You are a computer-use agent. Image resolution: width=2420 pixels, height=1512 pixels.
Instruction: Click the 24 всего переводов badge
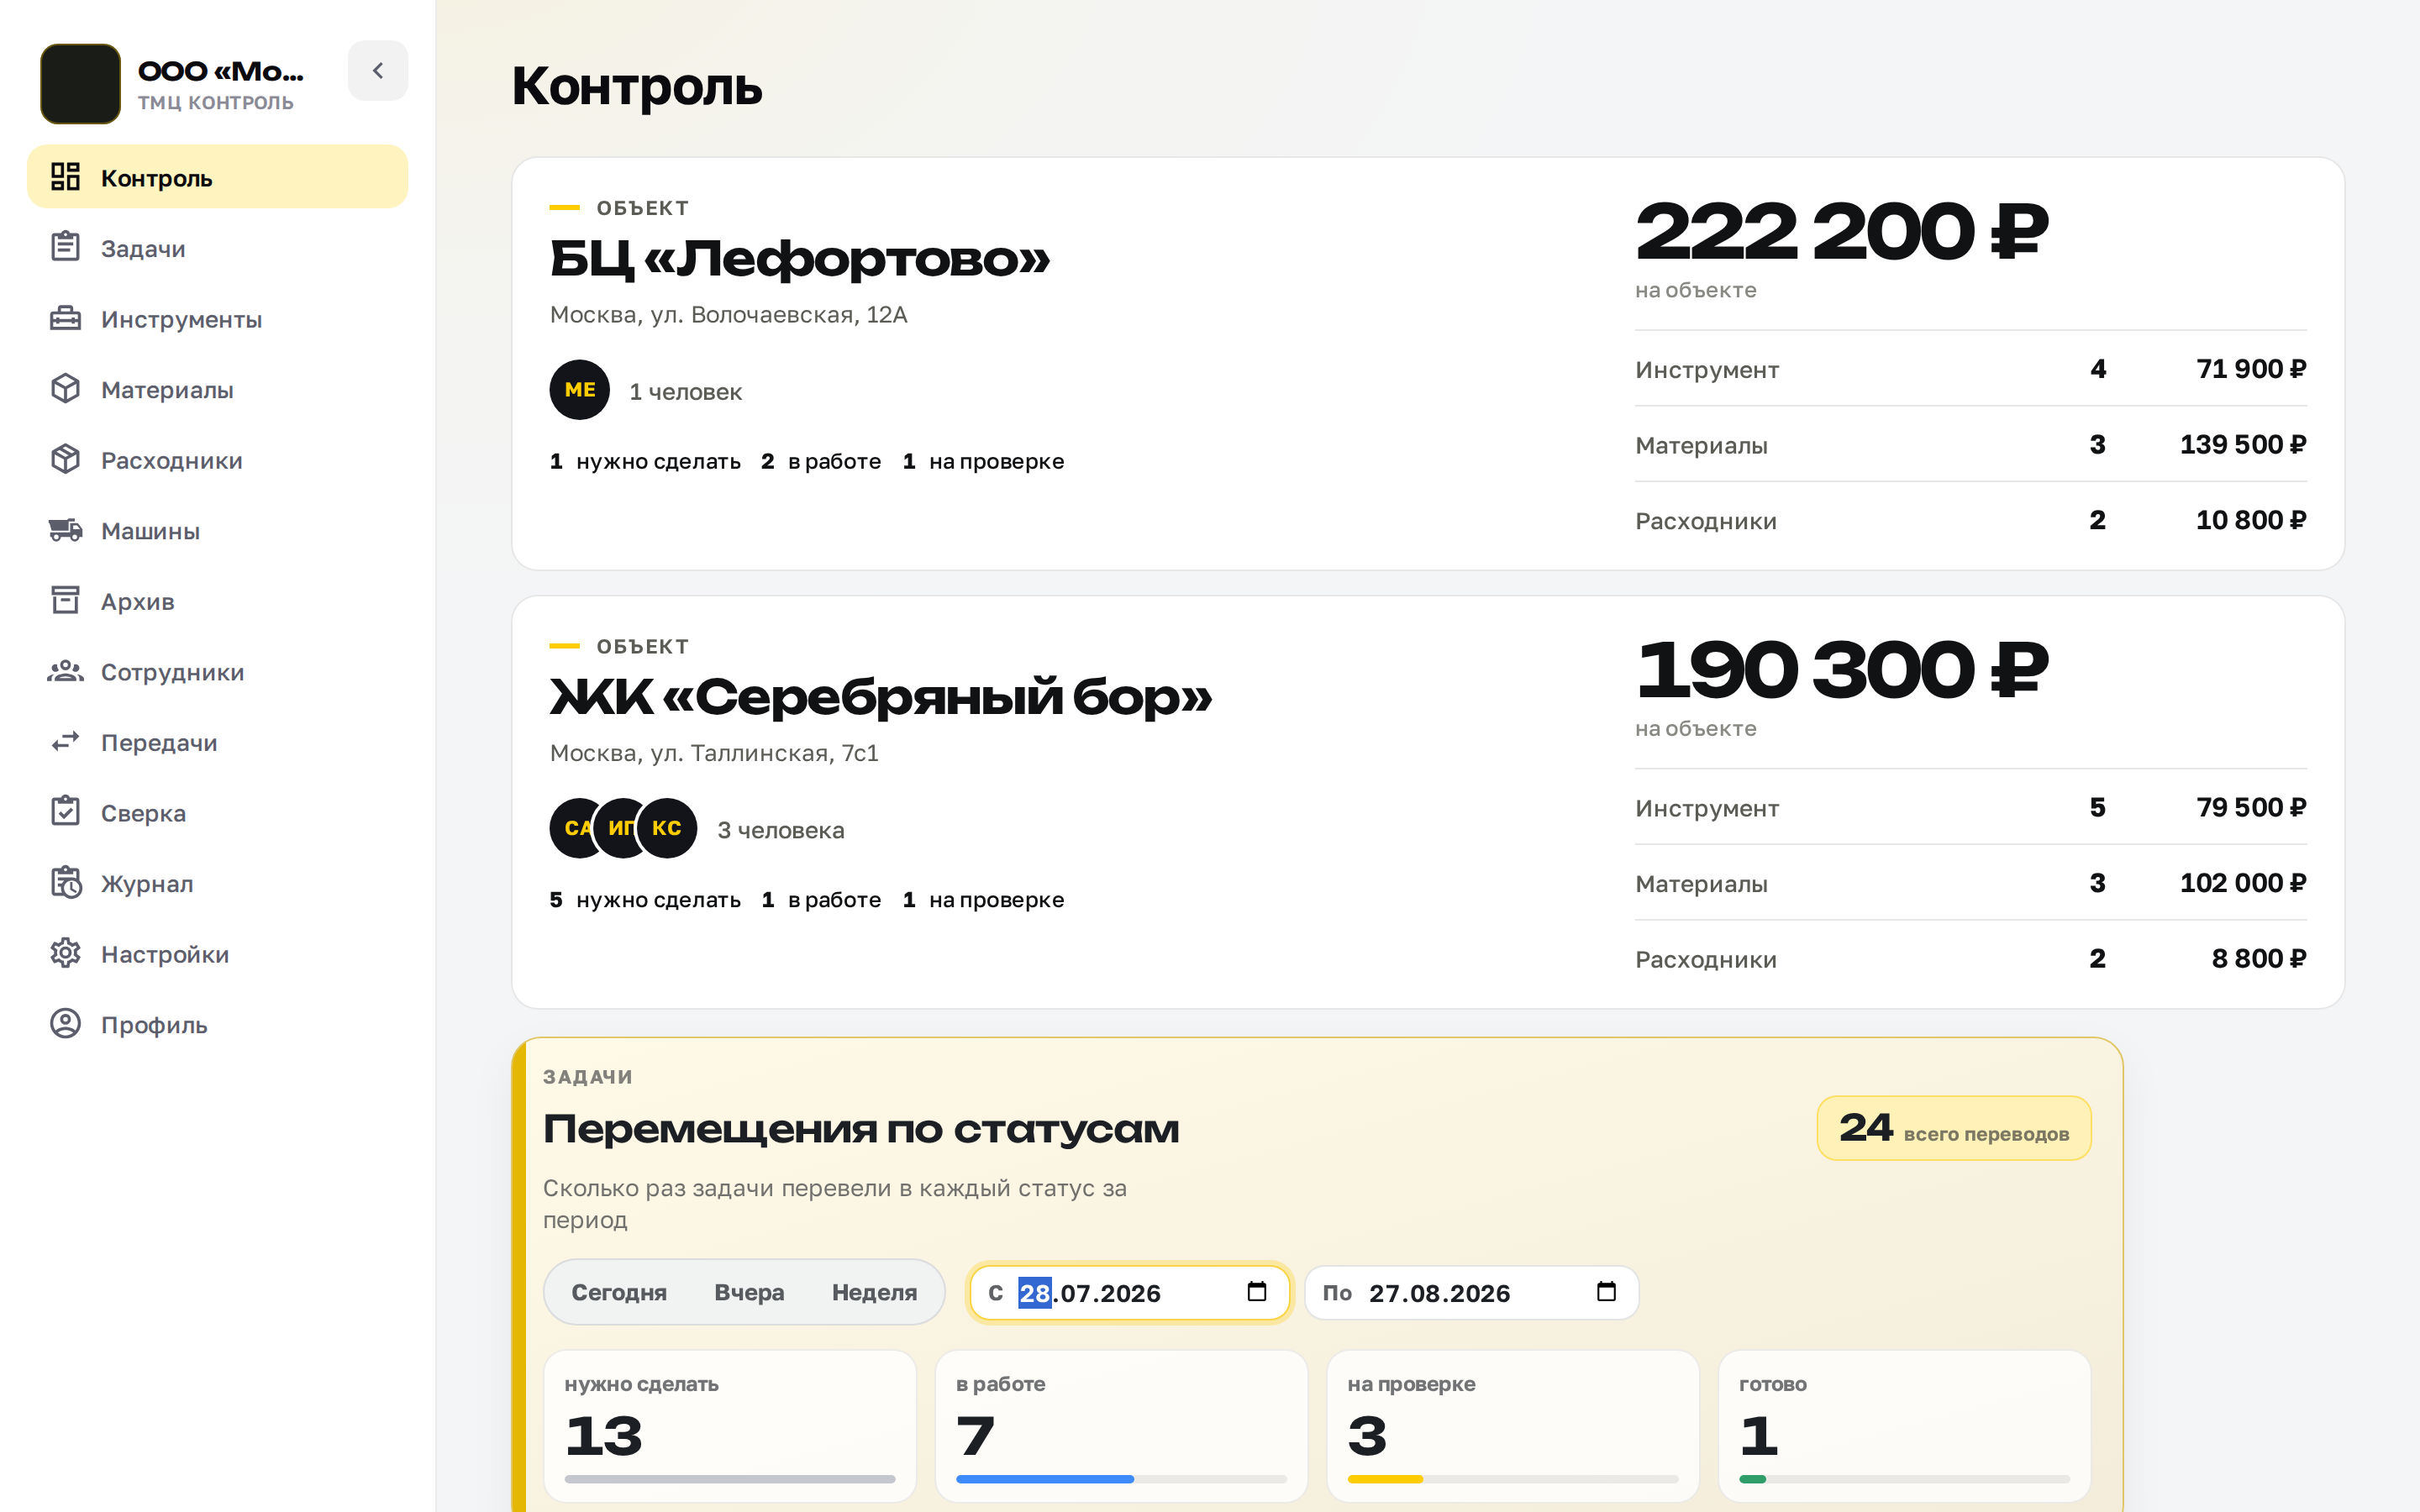pos(1954,1128)
